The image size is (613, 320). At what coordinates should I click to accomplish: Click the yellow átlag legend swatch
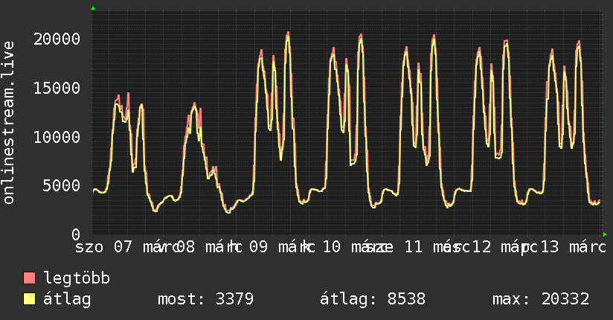pos(29,299)
